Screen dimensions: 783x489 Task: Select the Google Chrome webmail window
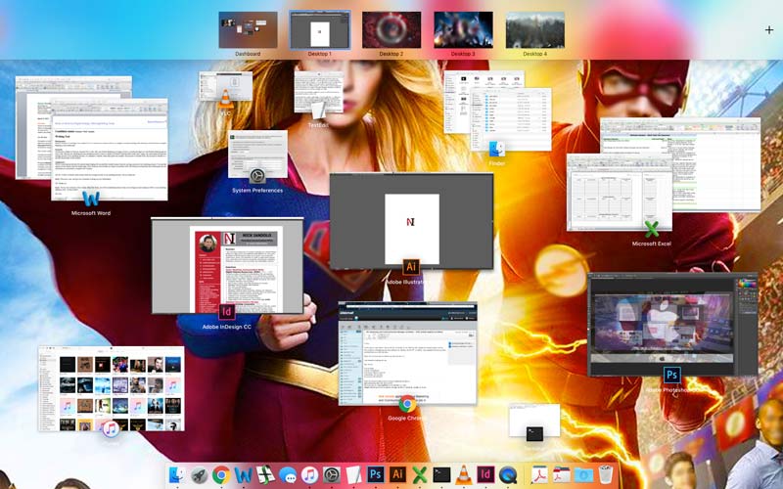click(x=407, y=353)
